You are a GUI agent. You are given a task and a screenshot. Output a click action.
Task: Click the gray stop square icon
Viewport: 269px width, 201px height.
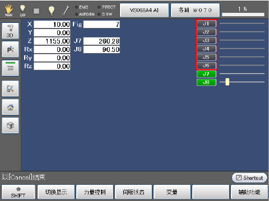coord(36,11)
